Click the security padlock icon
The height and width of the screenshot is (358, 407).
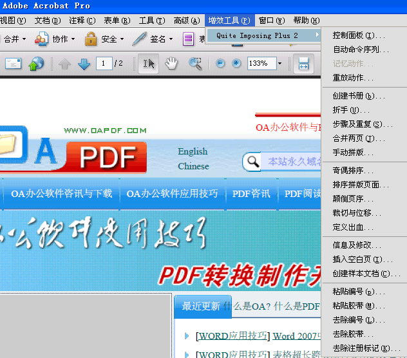(91, 39)
